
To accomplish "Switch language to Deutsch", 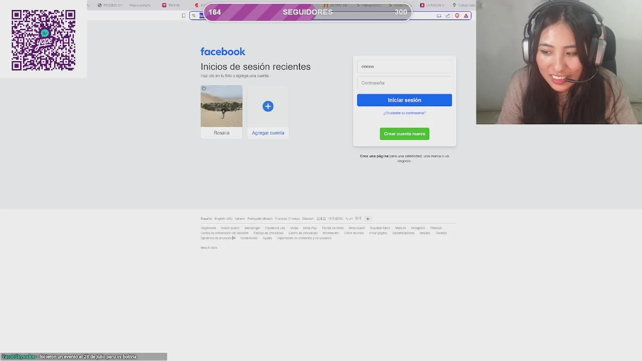I will (308, 219).
